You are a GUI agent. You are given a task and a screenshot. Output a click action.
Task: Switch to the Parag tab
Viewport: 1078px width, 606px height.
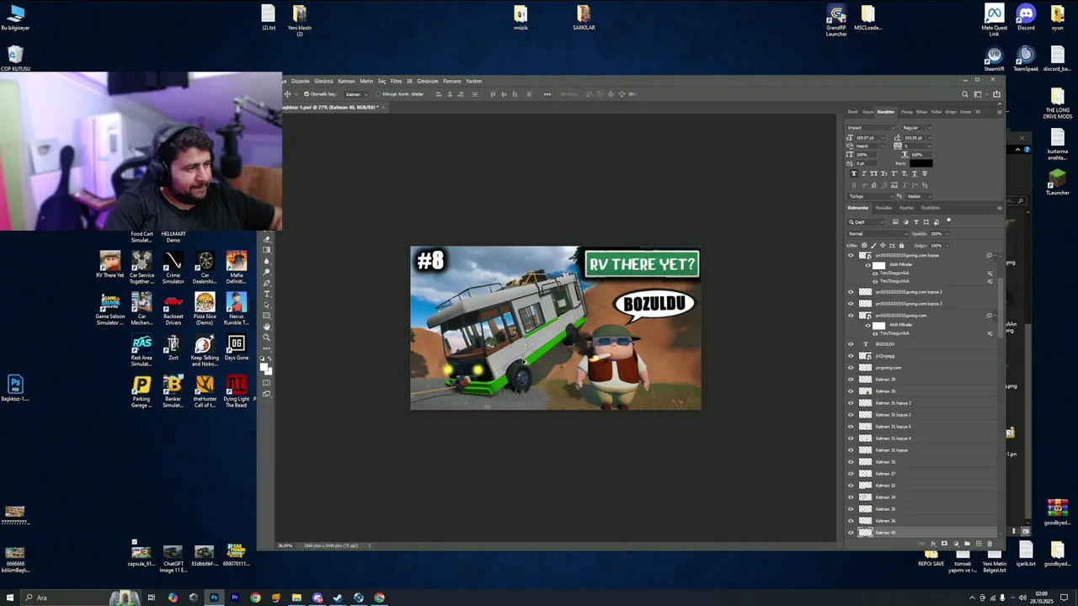907,112
